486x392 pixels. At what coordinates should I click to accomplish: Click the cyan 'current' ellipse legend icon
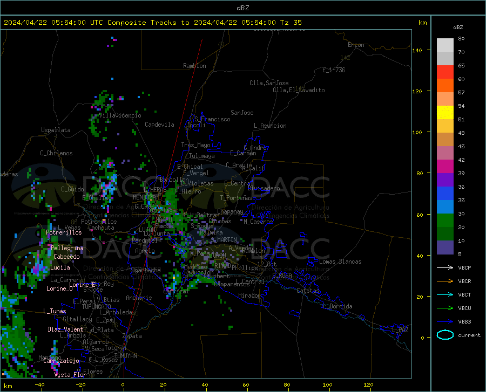445,335
